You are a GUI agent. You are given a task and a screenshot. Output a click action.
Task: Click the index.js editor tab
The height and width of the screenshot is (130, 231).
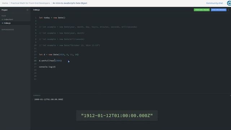tap(36, 10)
